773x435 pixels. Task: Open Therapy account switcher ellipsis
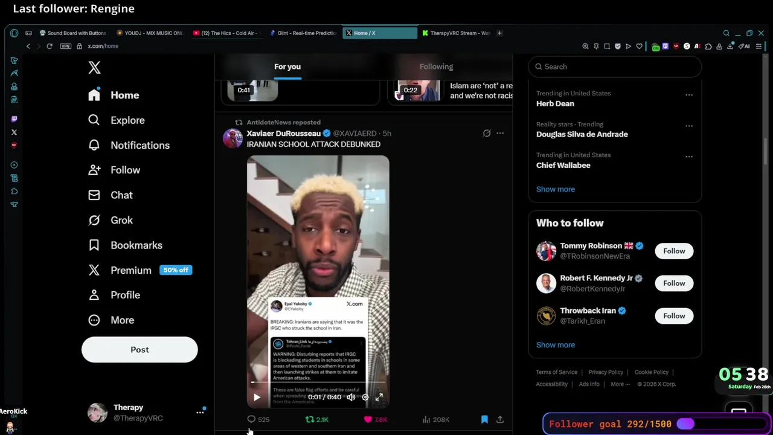coord(200,413)
